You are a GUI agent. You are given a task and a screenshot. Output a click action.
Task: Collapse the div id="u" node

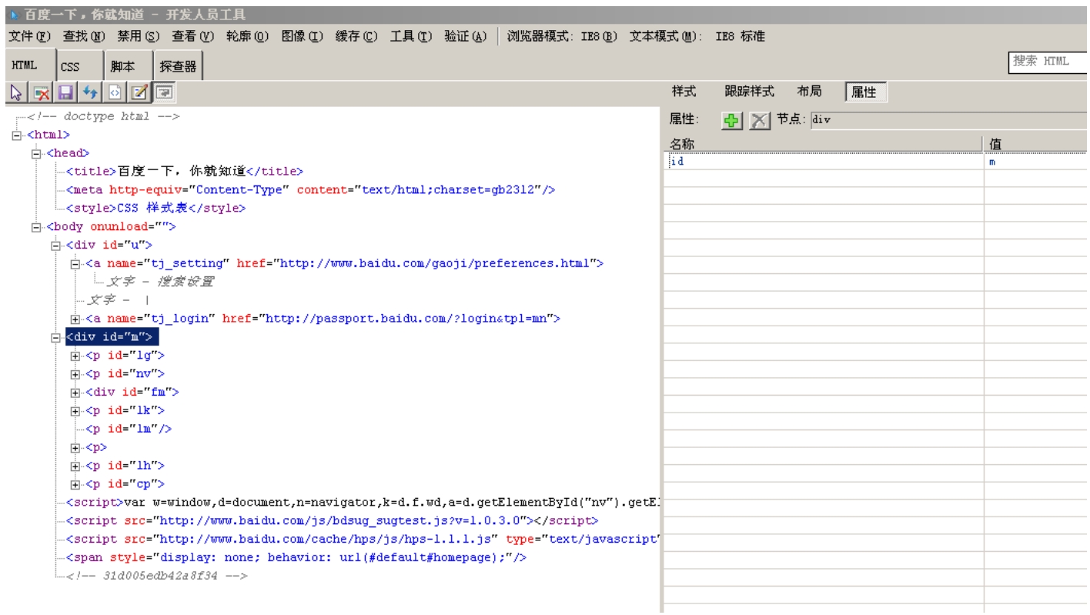pyautogui.click(x=55, y=246)
